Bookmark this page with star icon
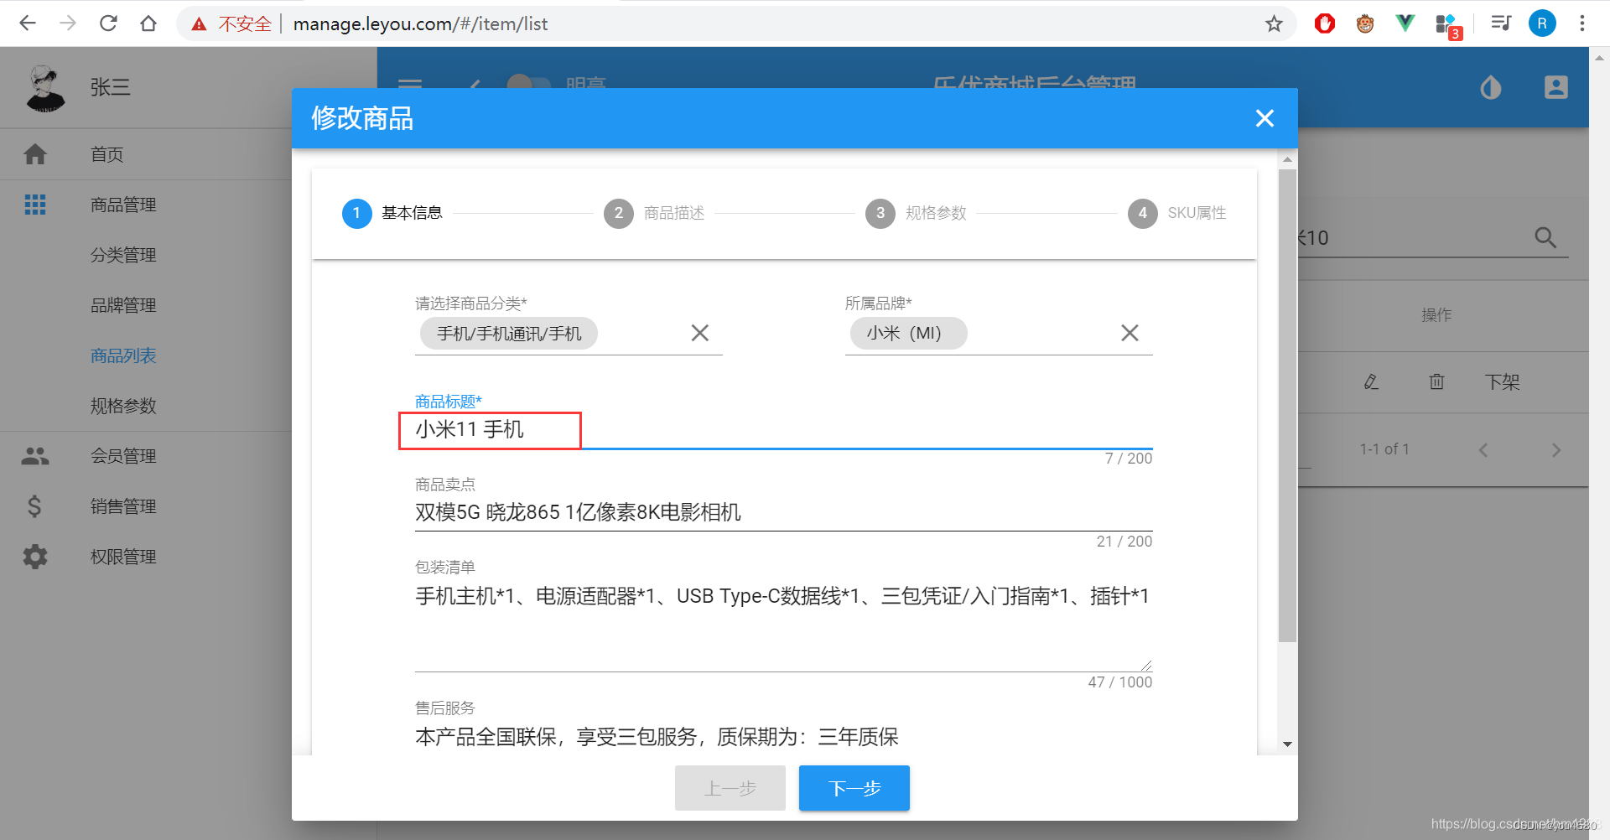This screenshot has width=1610, height=840. coord(1274,23)
